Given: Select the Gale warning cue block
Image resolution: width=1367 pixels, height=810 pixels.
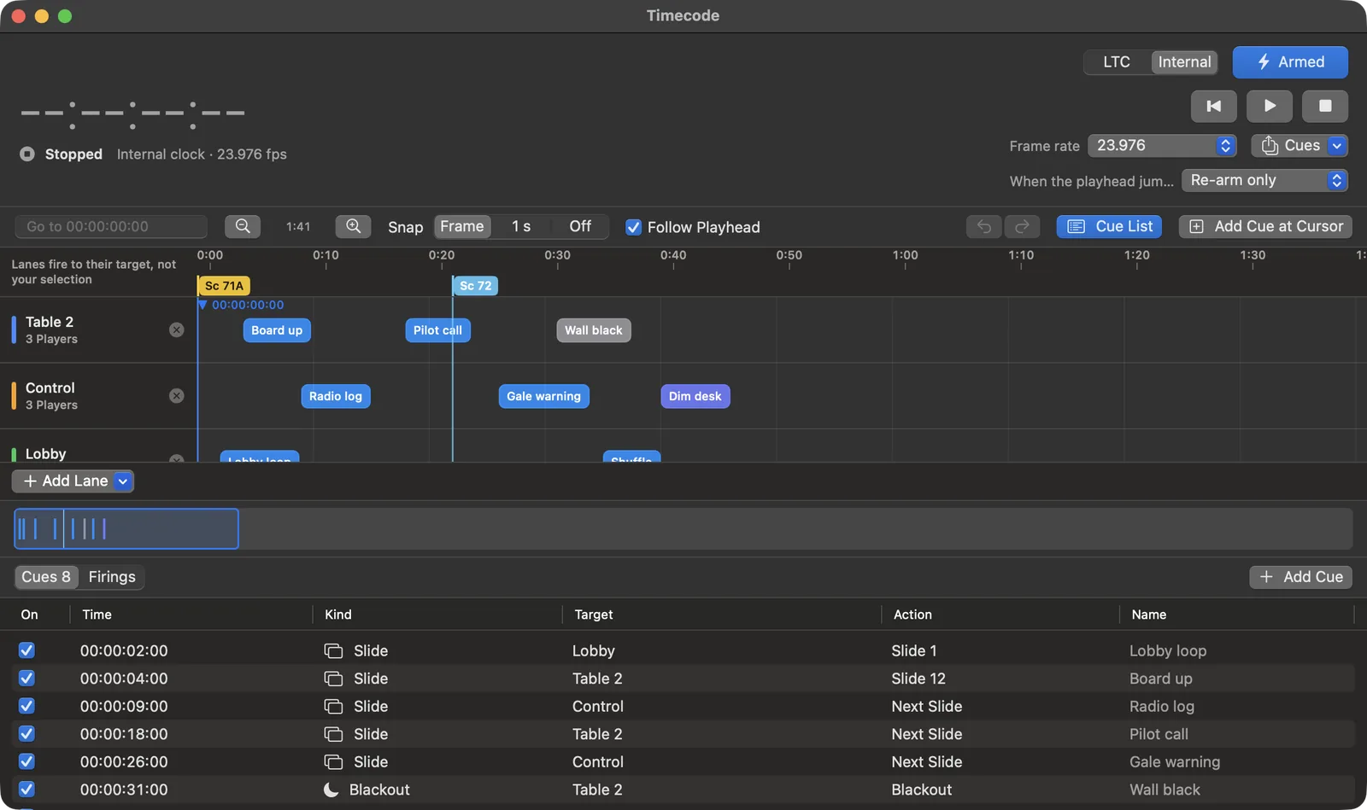Looking at the screenshot, I should pyautogui.click(x=543, y=396).
